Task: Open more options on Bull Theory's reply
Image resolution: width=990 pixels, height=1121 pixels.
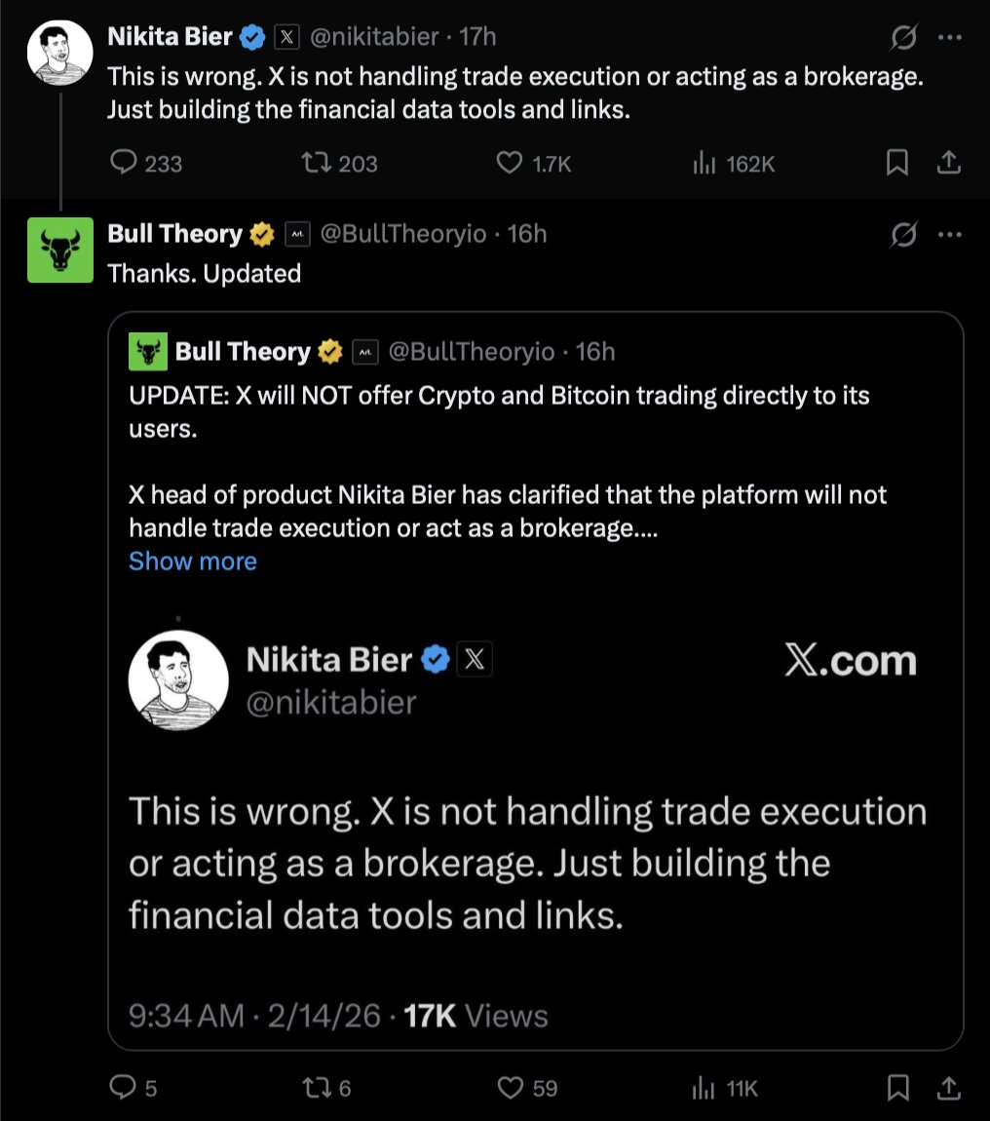Action: [949, 235]
